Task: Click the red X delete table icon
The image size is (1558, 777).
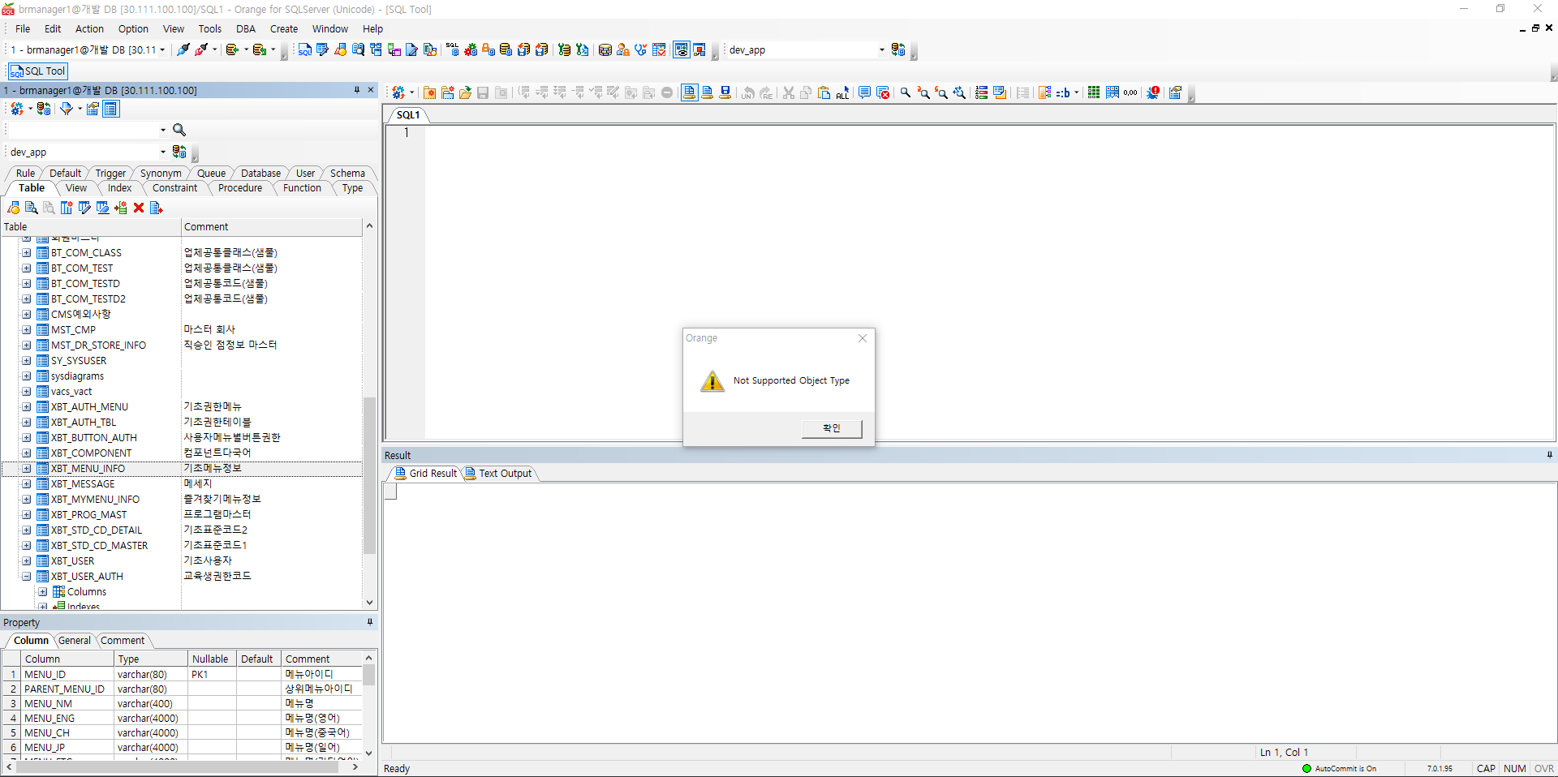Action: coord(139,208)
